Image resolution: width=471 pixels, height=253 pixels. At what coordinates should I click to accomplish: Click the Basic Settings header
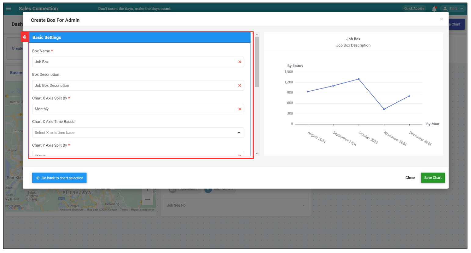click(140, 37)
